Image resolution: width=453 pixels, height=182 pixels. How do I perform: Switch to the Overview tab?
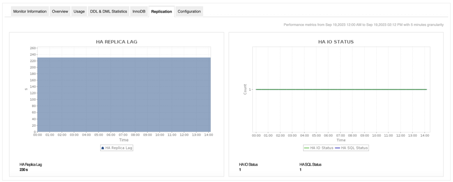pos(60,11)
